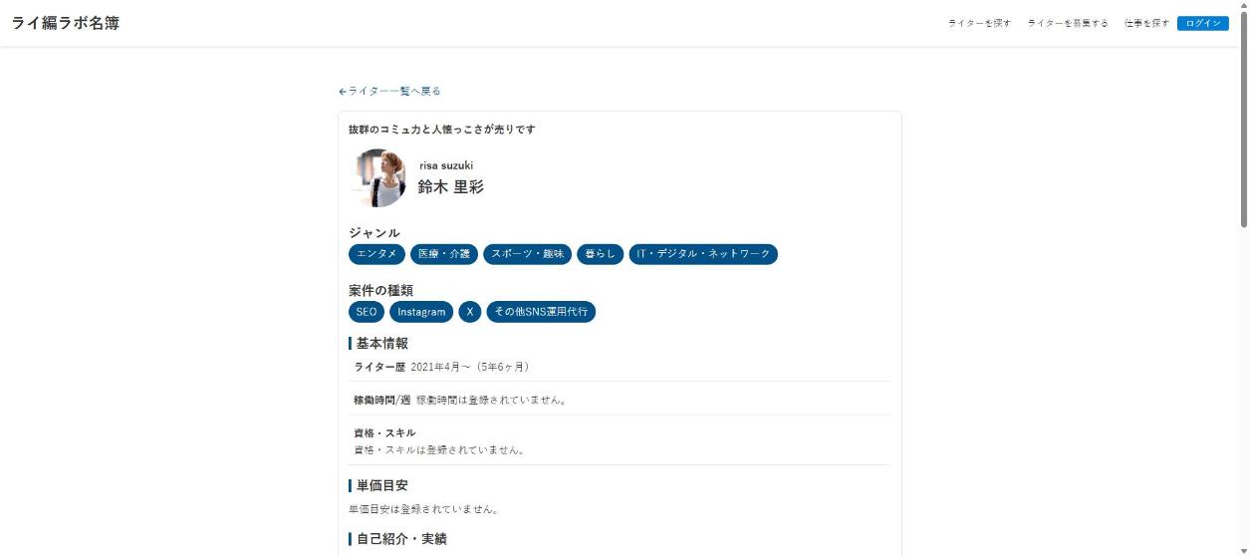The height and width of the screenshot is (556, 1249).
Task: Click the ライター歴 2021年4月〜 value
Action: coord(470,367)
